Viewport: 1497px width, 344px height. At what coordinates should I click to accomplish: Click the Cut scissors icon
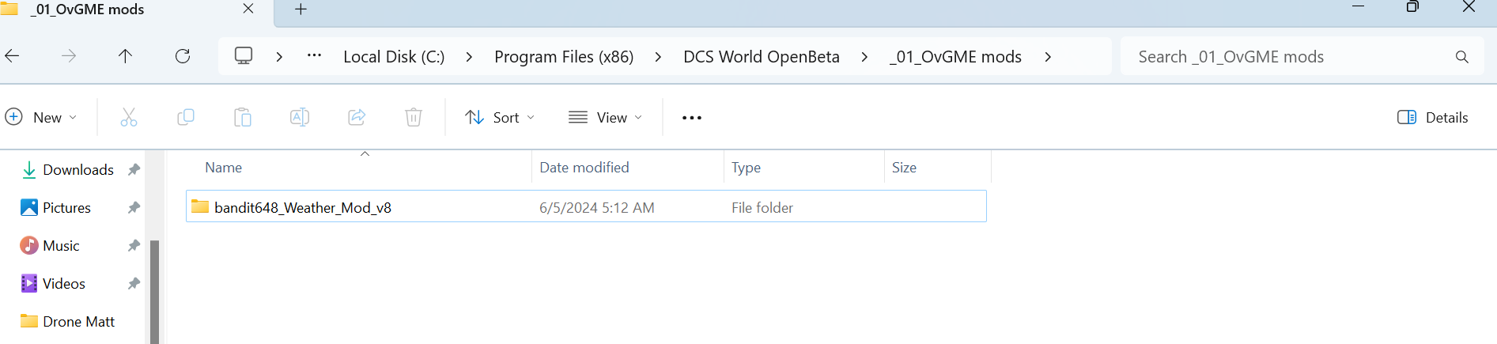point(129,118)
